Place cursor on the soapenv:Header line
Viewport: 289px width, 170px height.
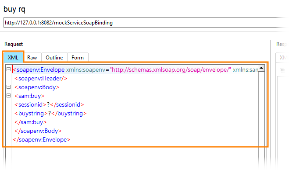41,79
